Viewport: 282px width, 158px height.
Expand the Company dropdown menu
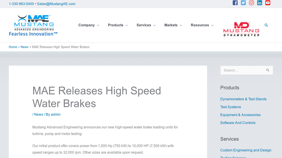[x=88, y=25]
